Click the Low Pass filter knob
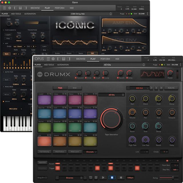Viewport: 183px width, 183px height. [146, 140]
